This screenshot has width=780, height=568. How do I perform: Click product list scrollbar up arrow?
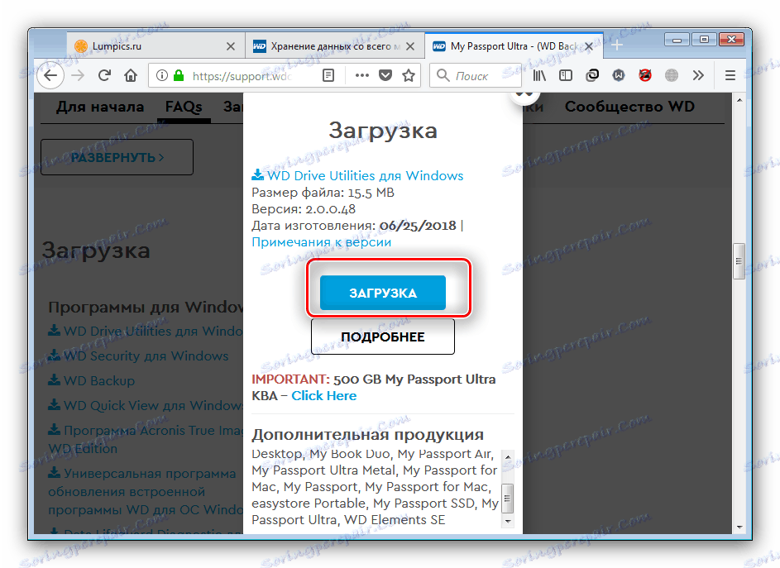coord(507,456)
